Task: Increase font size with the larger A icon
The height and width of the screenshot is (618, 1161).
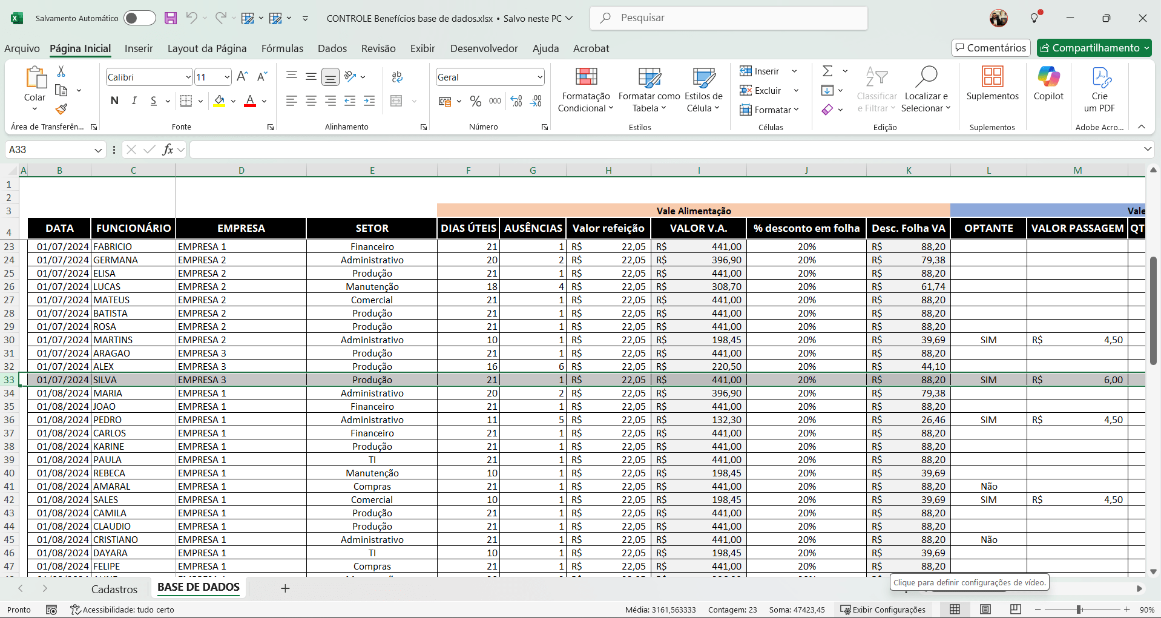Action: (x=242, y=77)
